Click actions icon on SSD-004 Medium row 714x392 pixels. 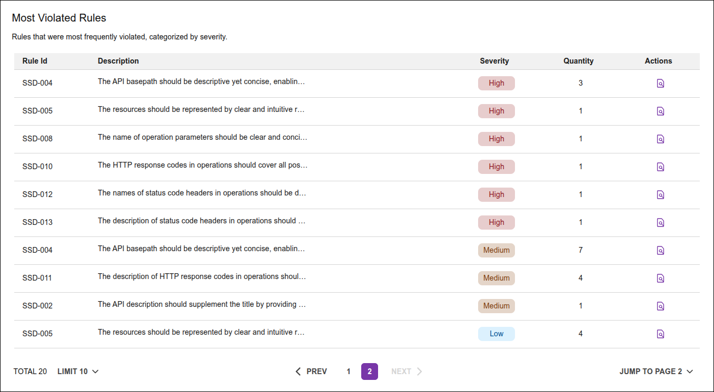coord(660,250)
